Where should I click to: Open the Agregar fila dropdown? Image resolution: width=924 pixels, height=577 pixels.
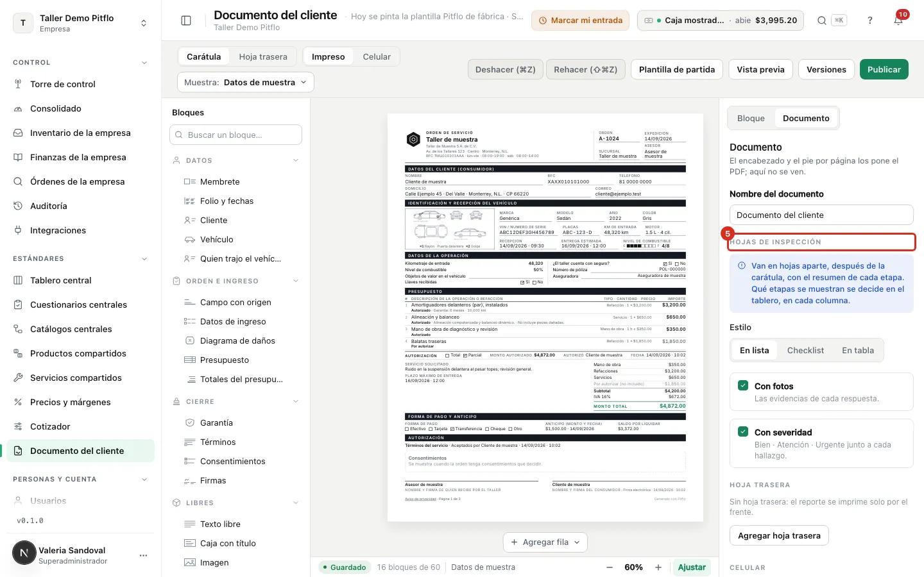545,542
